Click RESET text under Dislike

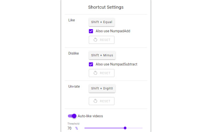point(105,73)
